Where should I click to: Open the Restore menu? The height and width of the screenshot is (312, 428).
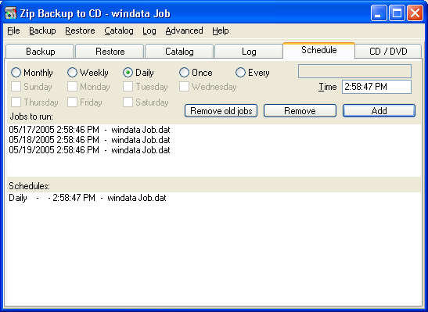pyautogui.click(x=80, y=30)
